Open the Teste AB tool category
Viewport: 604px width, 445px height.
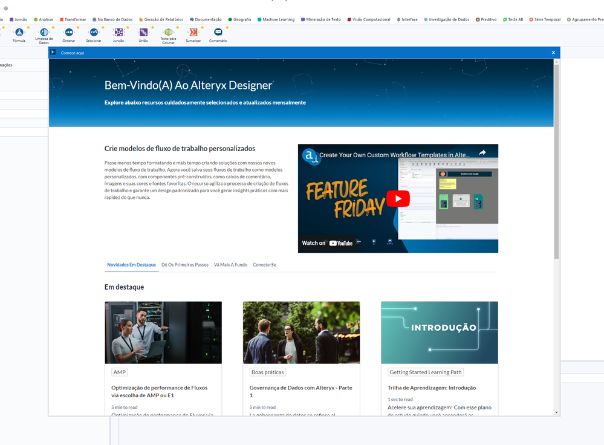(513, 19)
